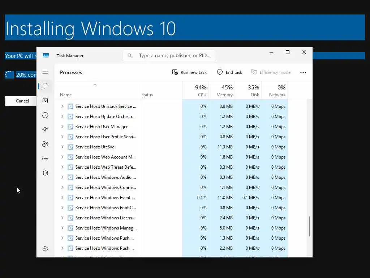This screenshot has height=278, width=370.
Task: Click gear icon of Service Host: Web Account M...
Action: (70, 157)
